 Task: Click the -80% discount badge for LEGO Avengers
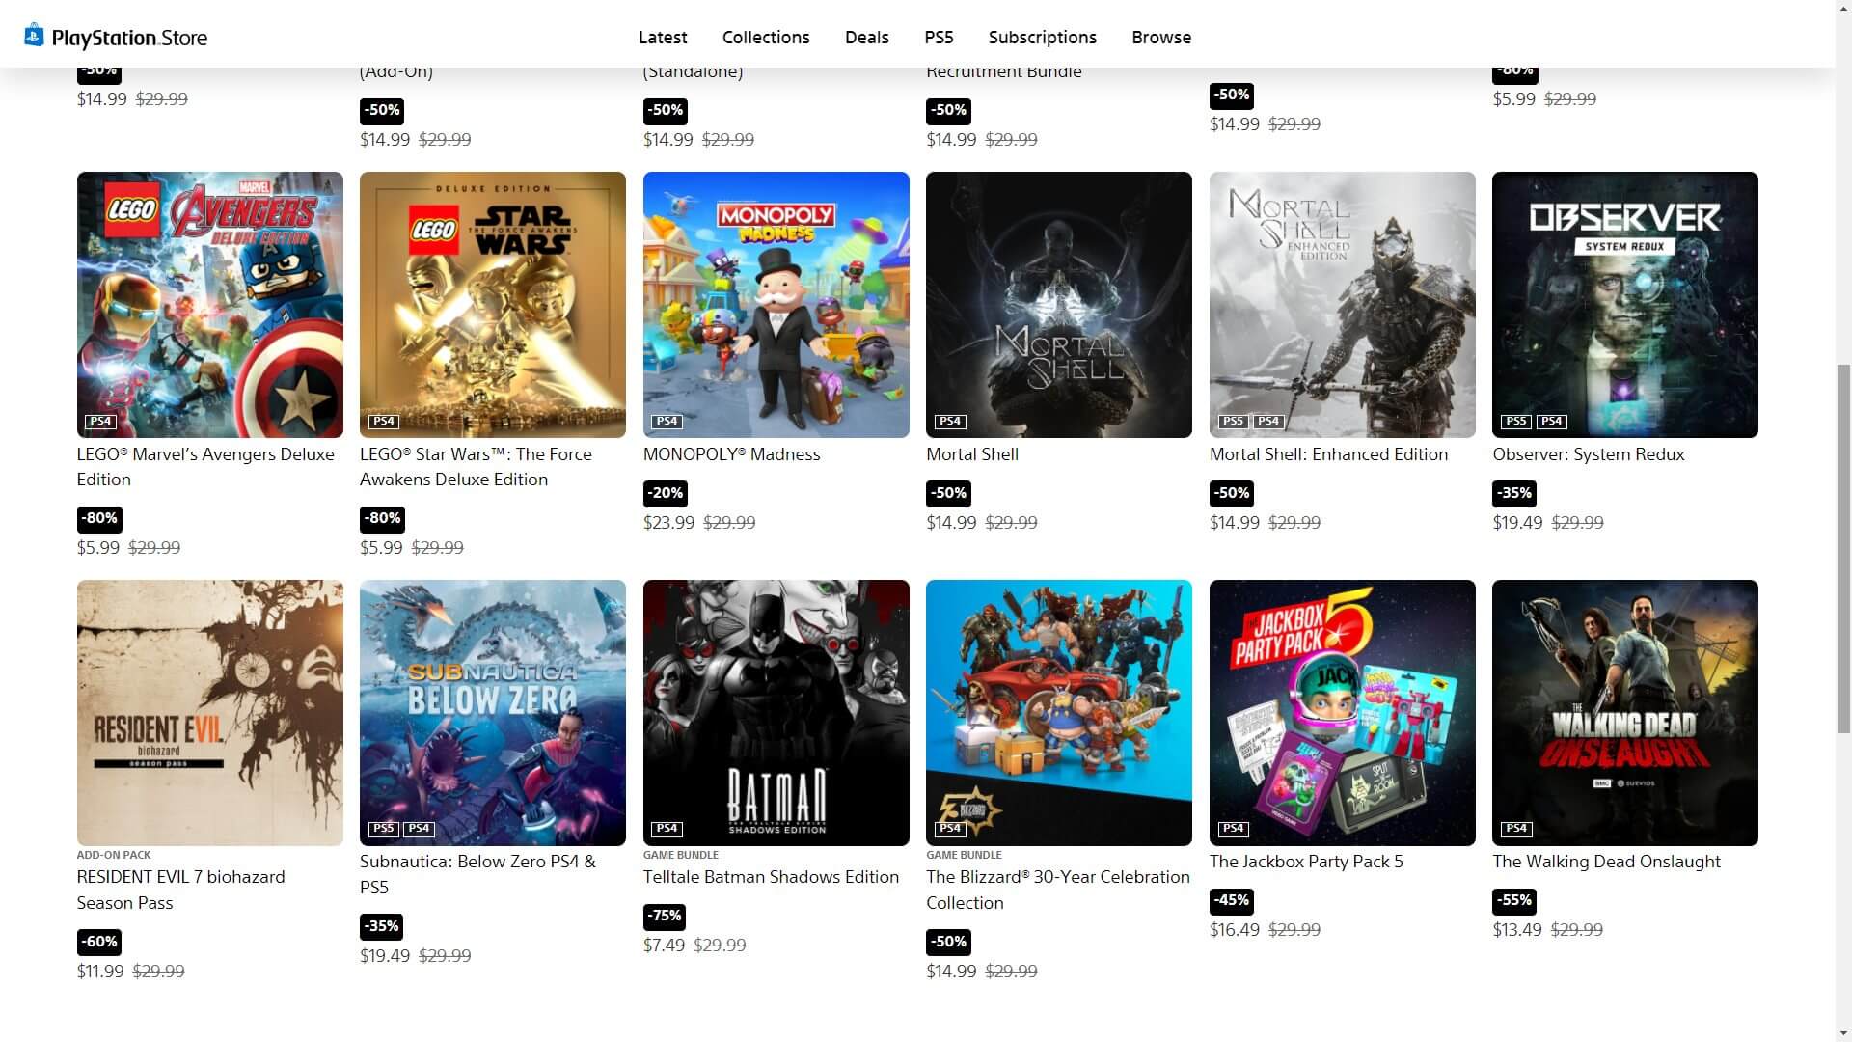[x=99, y=518]
